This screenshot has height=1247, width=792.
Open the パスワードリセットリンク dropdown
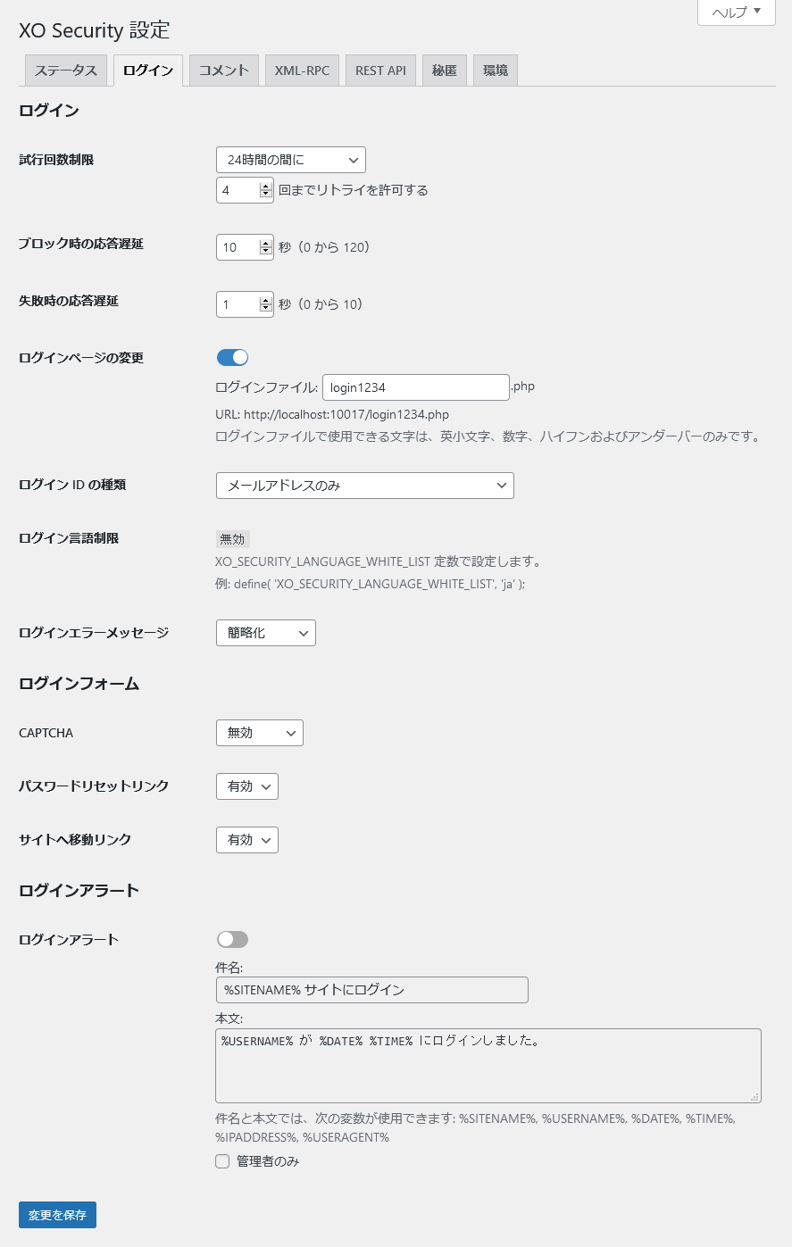(246, 786)
